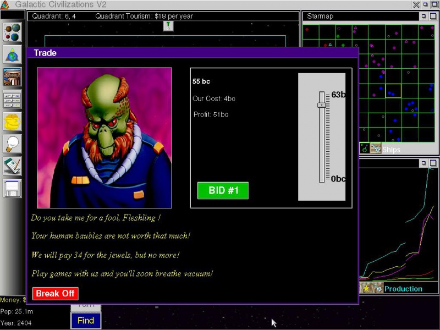Screen dimensions: 440x330
Task: Click the alien trader portrait
Action: pyautogui.click(x=105, y=138)
